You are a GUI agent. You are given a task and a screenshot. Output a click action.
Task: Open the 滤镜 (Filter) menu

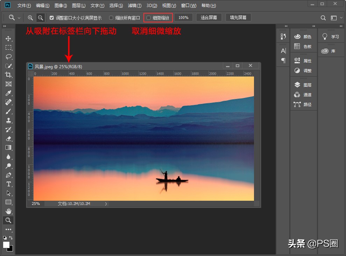[x=134, y=6]
